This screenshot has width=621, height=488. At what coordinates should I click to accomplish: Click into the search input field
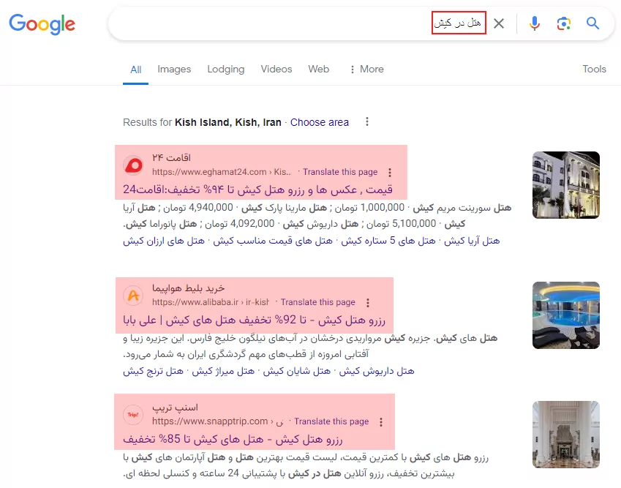(x=293, y=23)
